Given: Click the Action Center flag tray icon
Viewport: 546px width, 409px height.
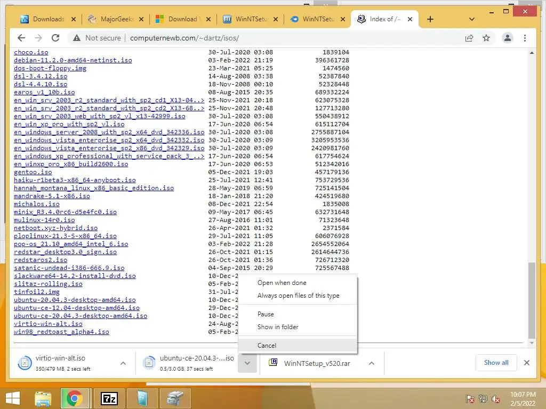Looking at the screenshot, I should [470, 399].
